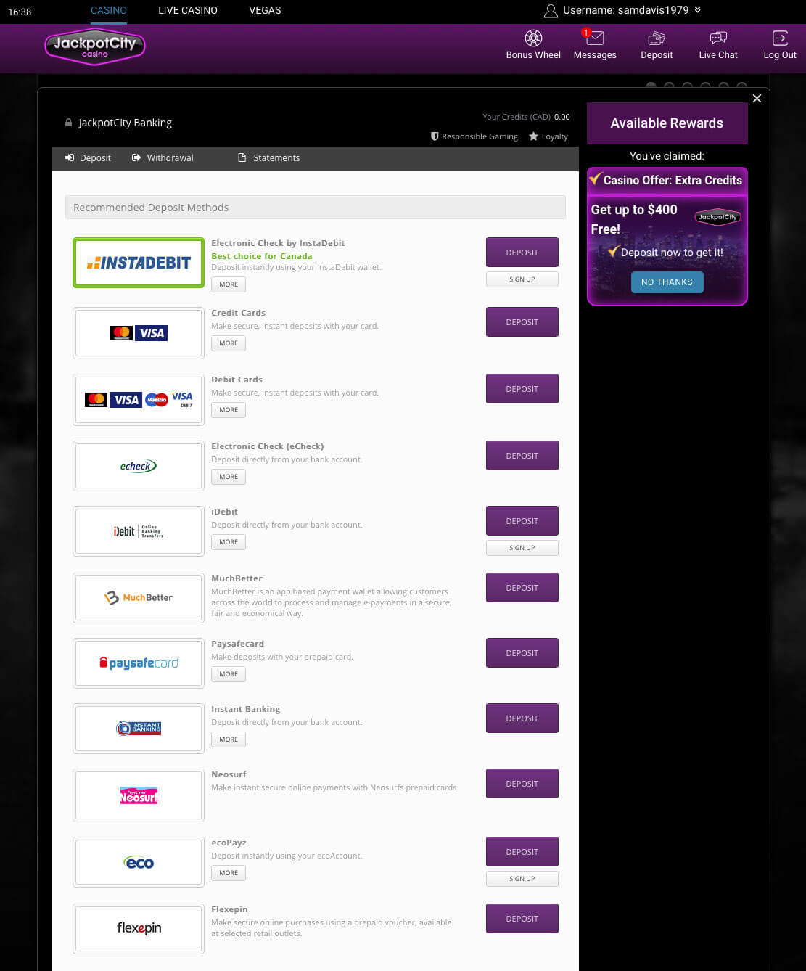Click the JackpotCity casino logo

pyautogui.click(x=95, y=47)
